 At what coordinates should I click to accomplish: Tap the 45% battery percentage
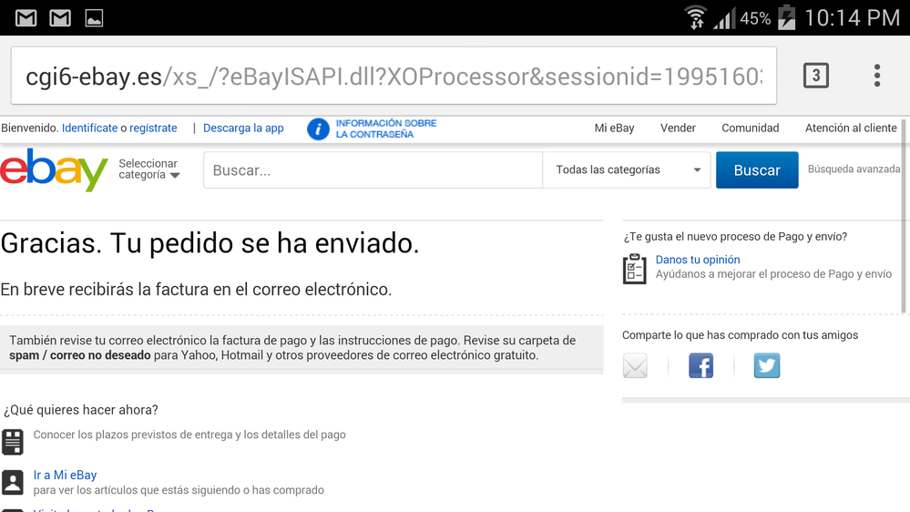[755, 18]
